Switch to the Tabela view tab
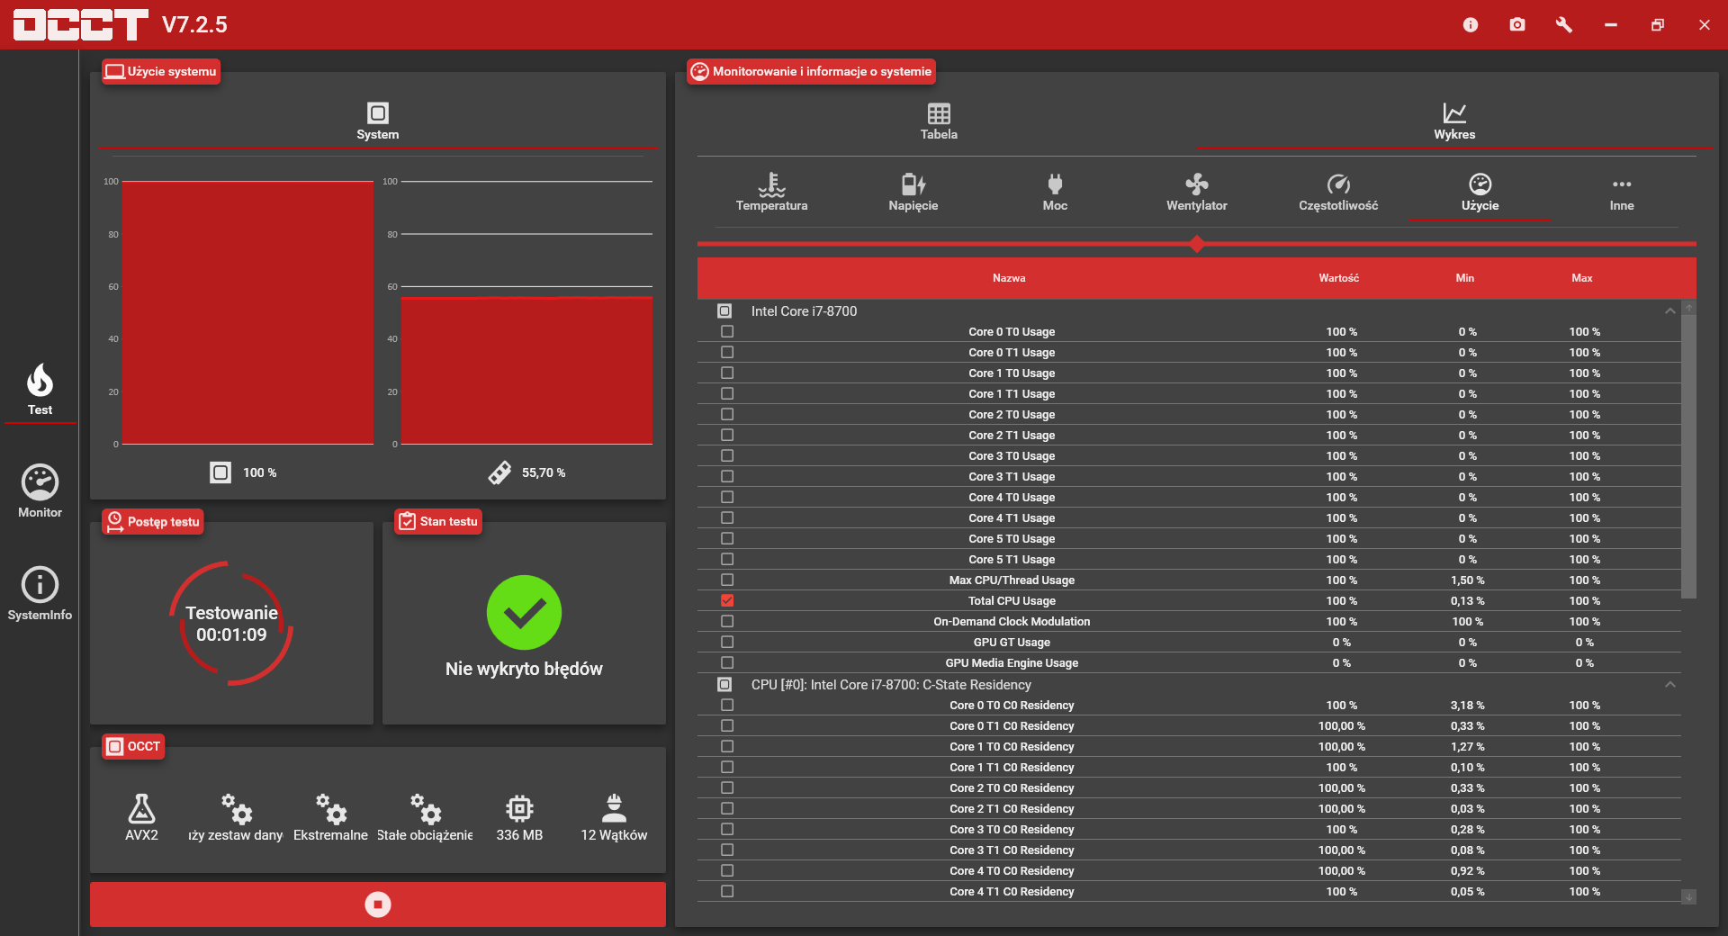This screenshot has height=936, width=1728. [939, 121]
